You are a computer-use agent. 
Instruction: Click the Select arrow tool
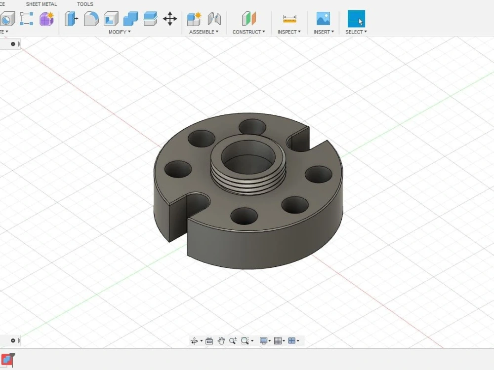[356, 19]
